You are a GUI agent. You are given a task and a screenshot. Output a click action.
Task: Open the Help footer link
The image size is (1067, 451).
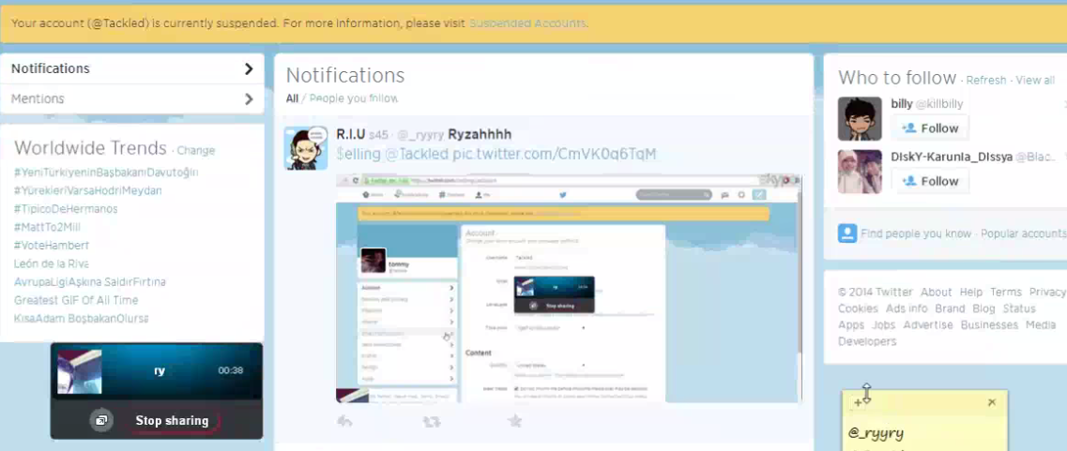(x=971, y=292)
